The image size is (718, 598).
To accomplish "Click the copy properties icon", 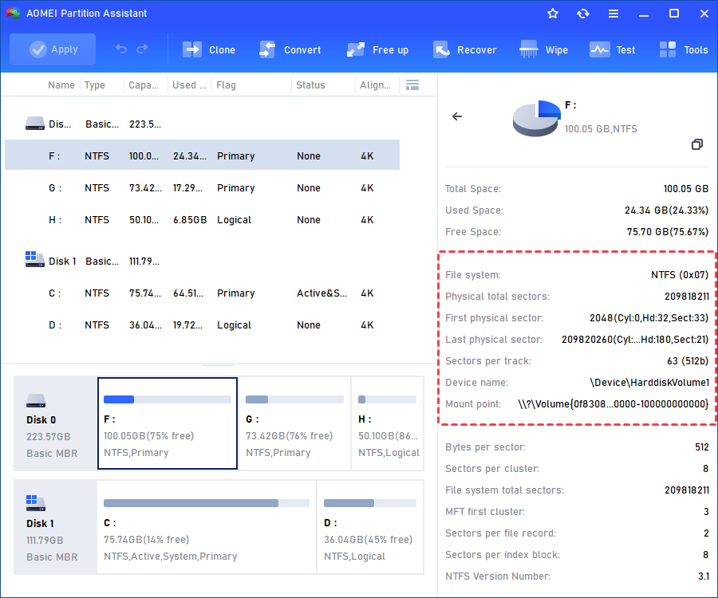I will (697, 144).
